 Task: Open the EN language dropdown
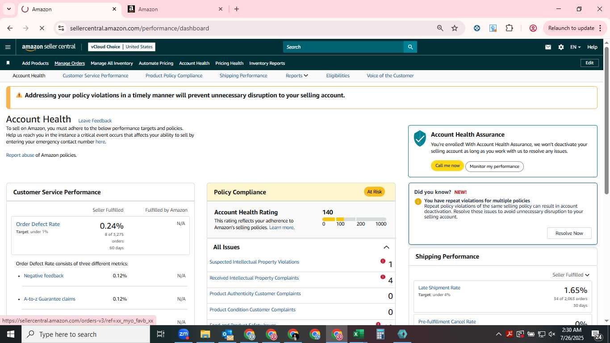tap(575, 47)
